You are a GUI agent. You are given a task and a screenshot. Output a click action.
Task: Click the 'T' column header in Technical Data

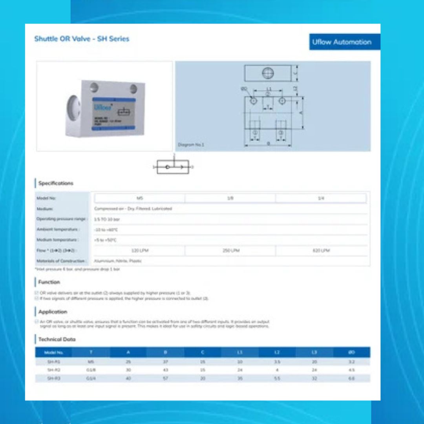click(91, 352)
